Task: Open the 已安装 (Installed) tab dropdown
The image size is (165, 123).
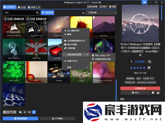Action: click(10, 7)
